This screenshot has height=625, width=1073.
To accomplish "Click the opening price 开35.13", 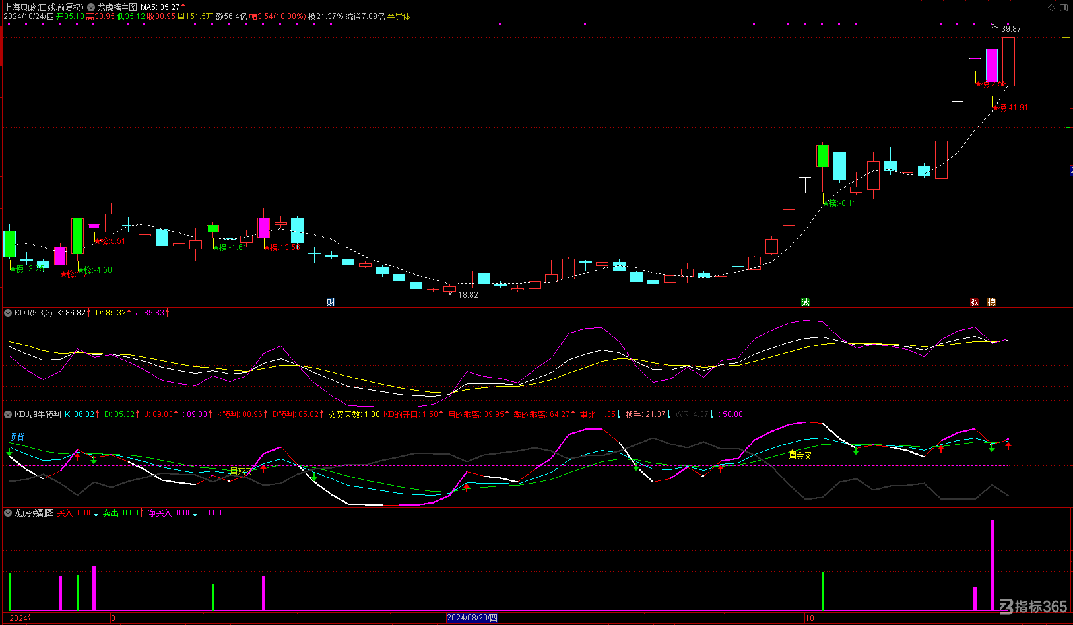I will click(x=70, y=16).
